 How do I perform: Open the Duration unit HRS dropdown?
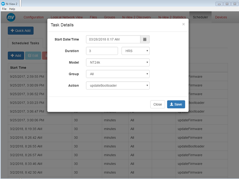[x=136, y=51]
